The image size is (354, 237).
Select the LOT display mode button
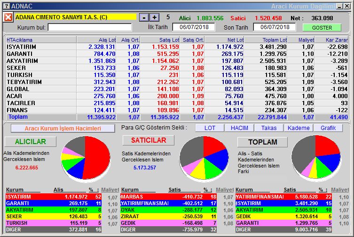tap(210, 128)
